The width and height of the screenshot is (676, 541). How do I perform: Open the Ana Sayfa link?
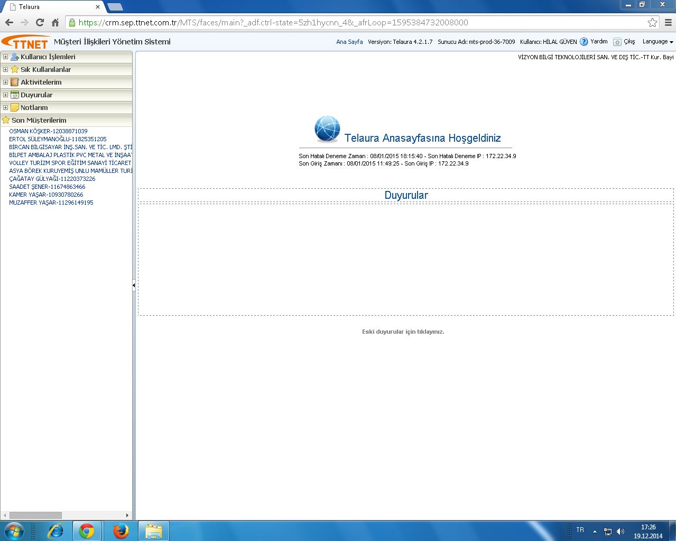coord(349,42)
